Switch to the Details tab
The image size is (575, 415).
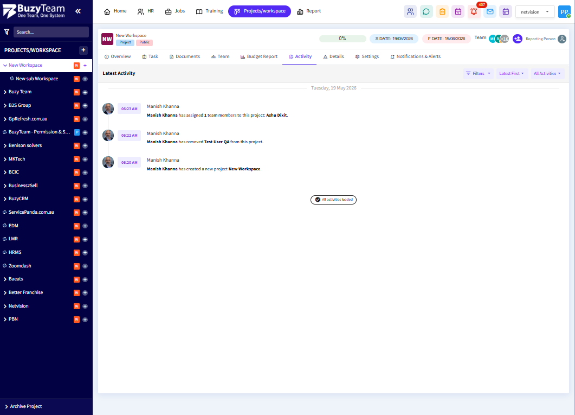tap(333, 56)
